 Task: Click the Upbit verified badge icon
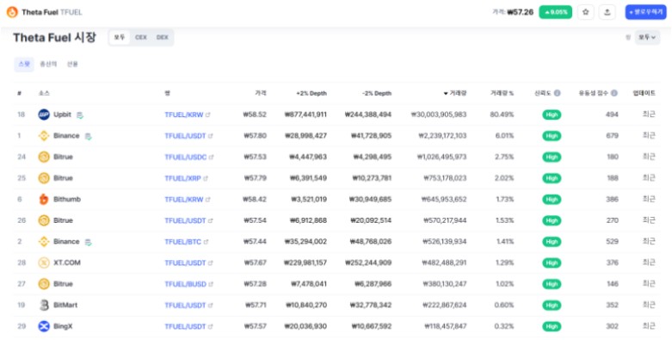point(80,114)
